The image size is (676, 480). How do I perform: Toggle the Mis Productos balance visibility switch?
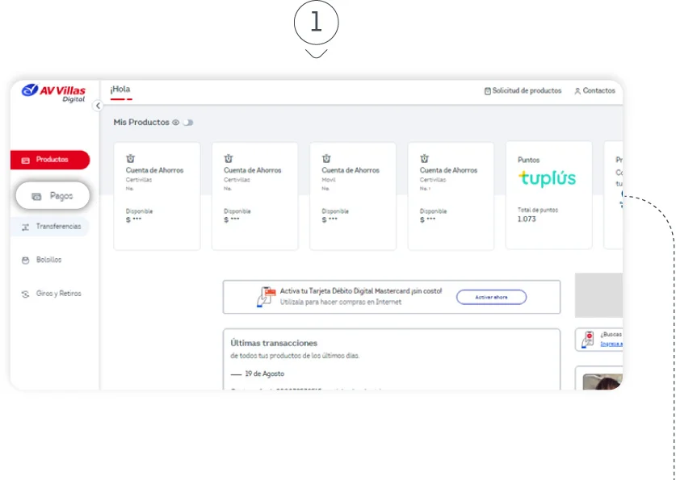click(x=187, y=123)
